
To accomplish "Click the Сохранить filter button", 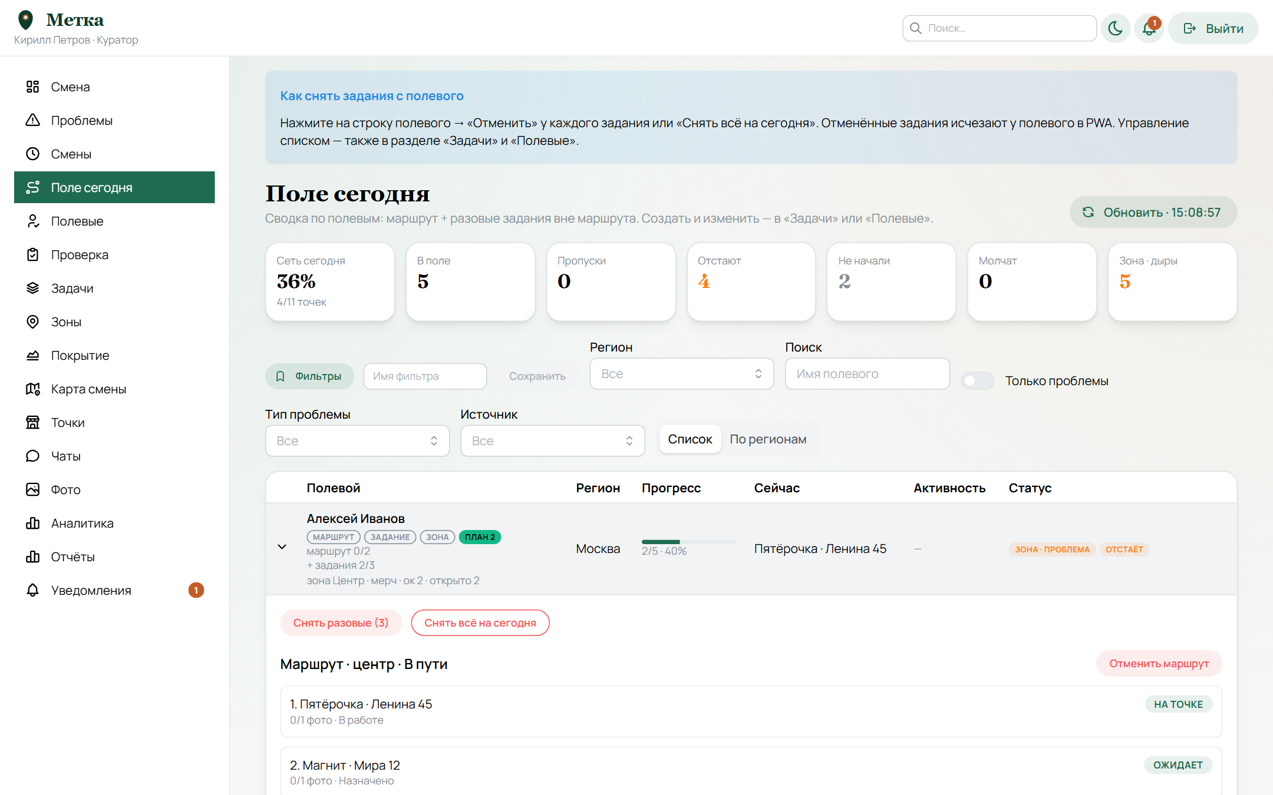I will click(x=537, y=376).
